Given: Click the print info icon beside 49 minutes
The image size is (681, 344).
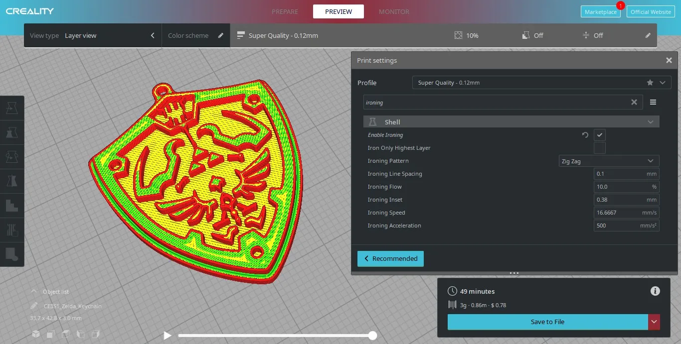Looking at the screenshot, I should point(656,291).
